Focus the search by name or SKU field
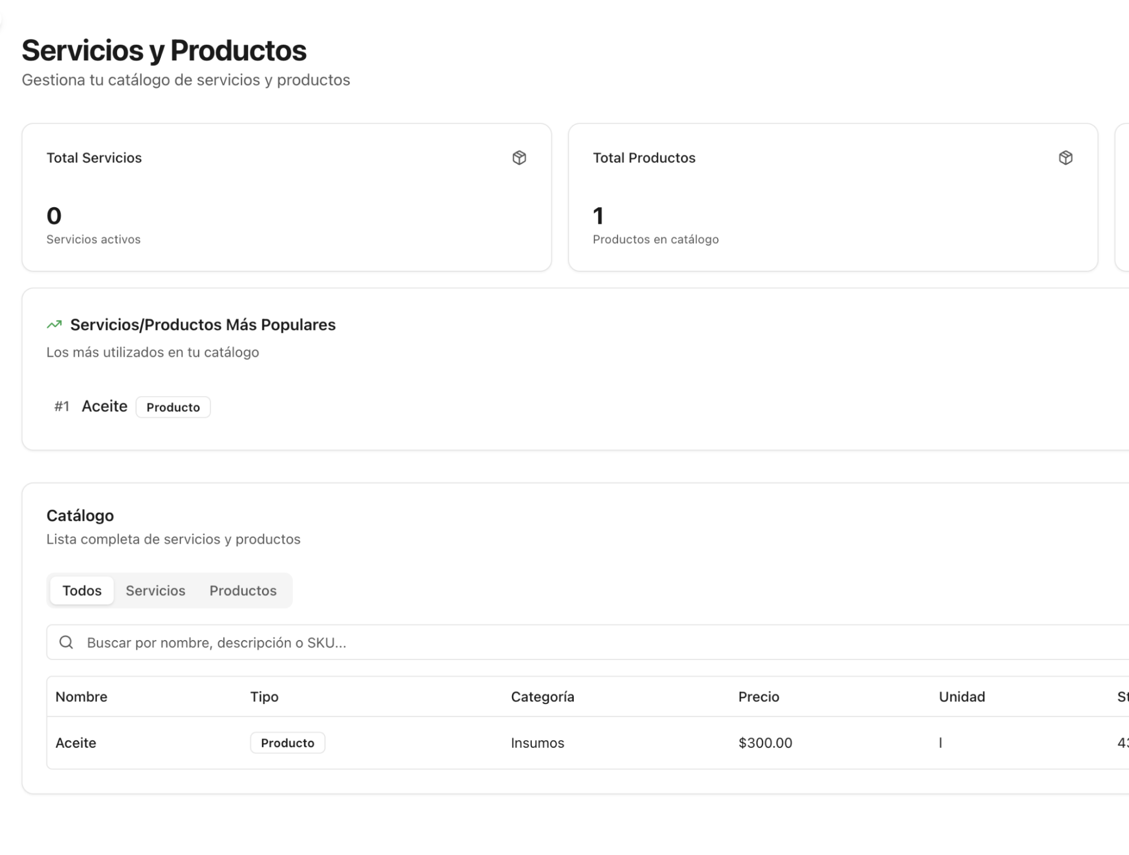 point(553,642)
